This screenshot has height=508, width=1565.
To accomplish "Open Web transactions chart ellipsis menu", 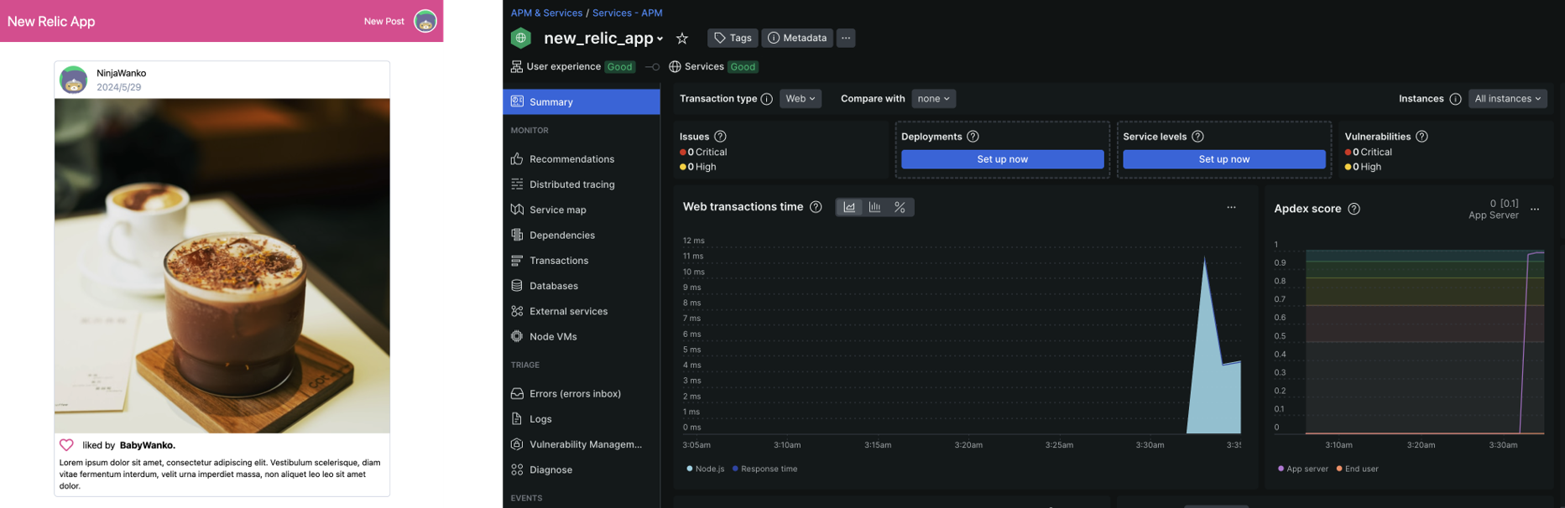I will pos(1231,207).
